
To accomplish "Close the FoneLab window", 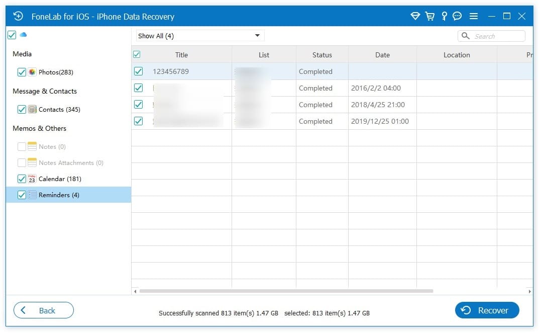I will pyautogui.click(x=522, y=16).
